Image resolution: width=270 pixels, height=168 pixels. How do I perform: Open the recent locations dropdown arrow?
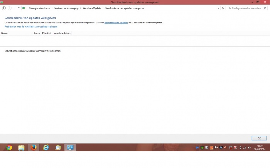(x=14, y=8)
